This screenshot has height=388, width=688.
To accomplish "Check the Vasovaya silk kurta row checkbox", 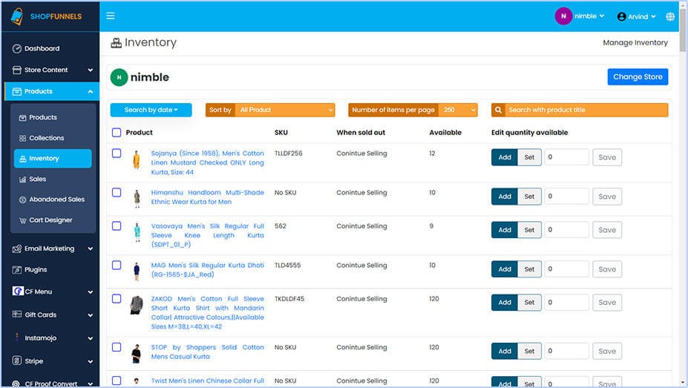I will click(x=117, y=226).
